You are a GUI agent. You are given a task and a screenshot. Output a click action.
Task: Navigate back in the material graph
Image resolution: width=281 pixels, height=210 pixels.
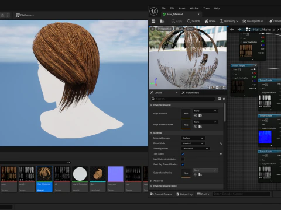(232, 29)
